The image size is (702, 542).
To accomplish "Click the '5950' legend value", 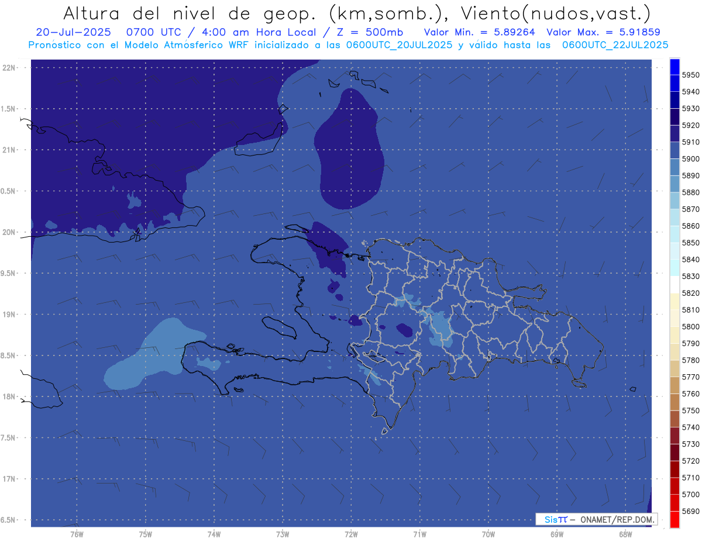I will pyautogui.click(x=691, y=75).
